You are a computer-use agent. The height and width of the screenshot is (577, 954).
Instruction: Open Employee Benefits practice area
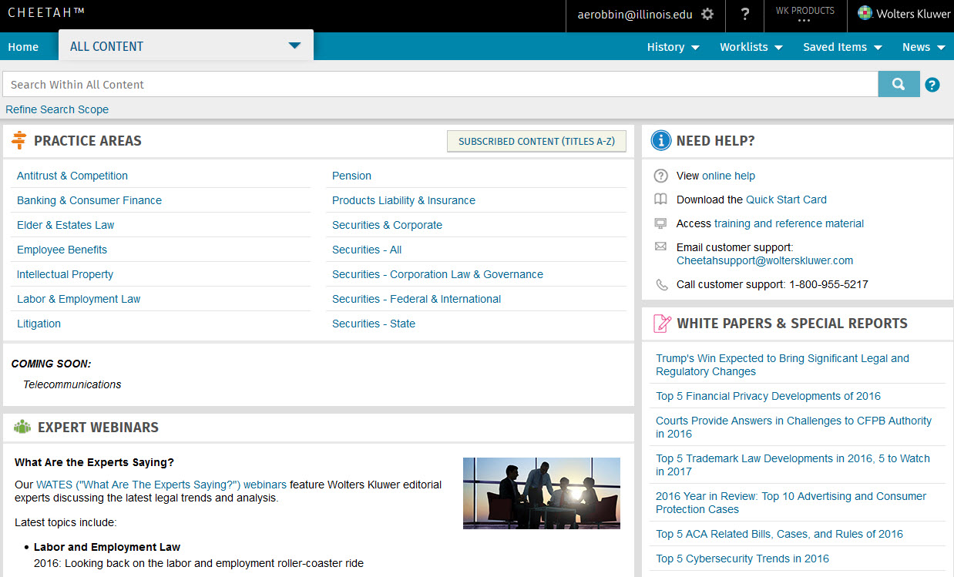[x=62, y=250]
